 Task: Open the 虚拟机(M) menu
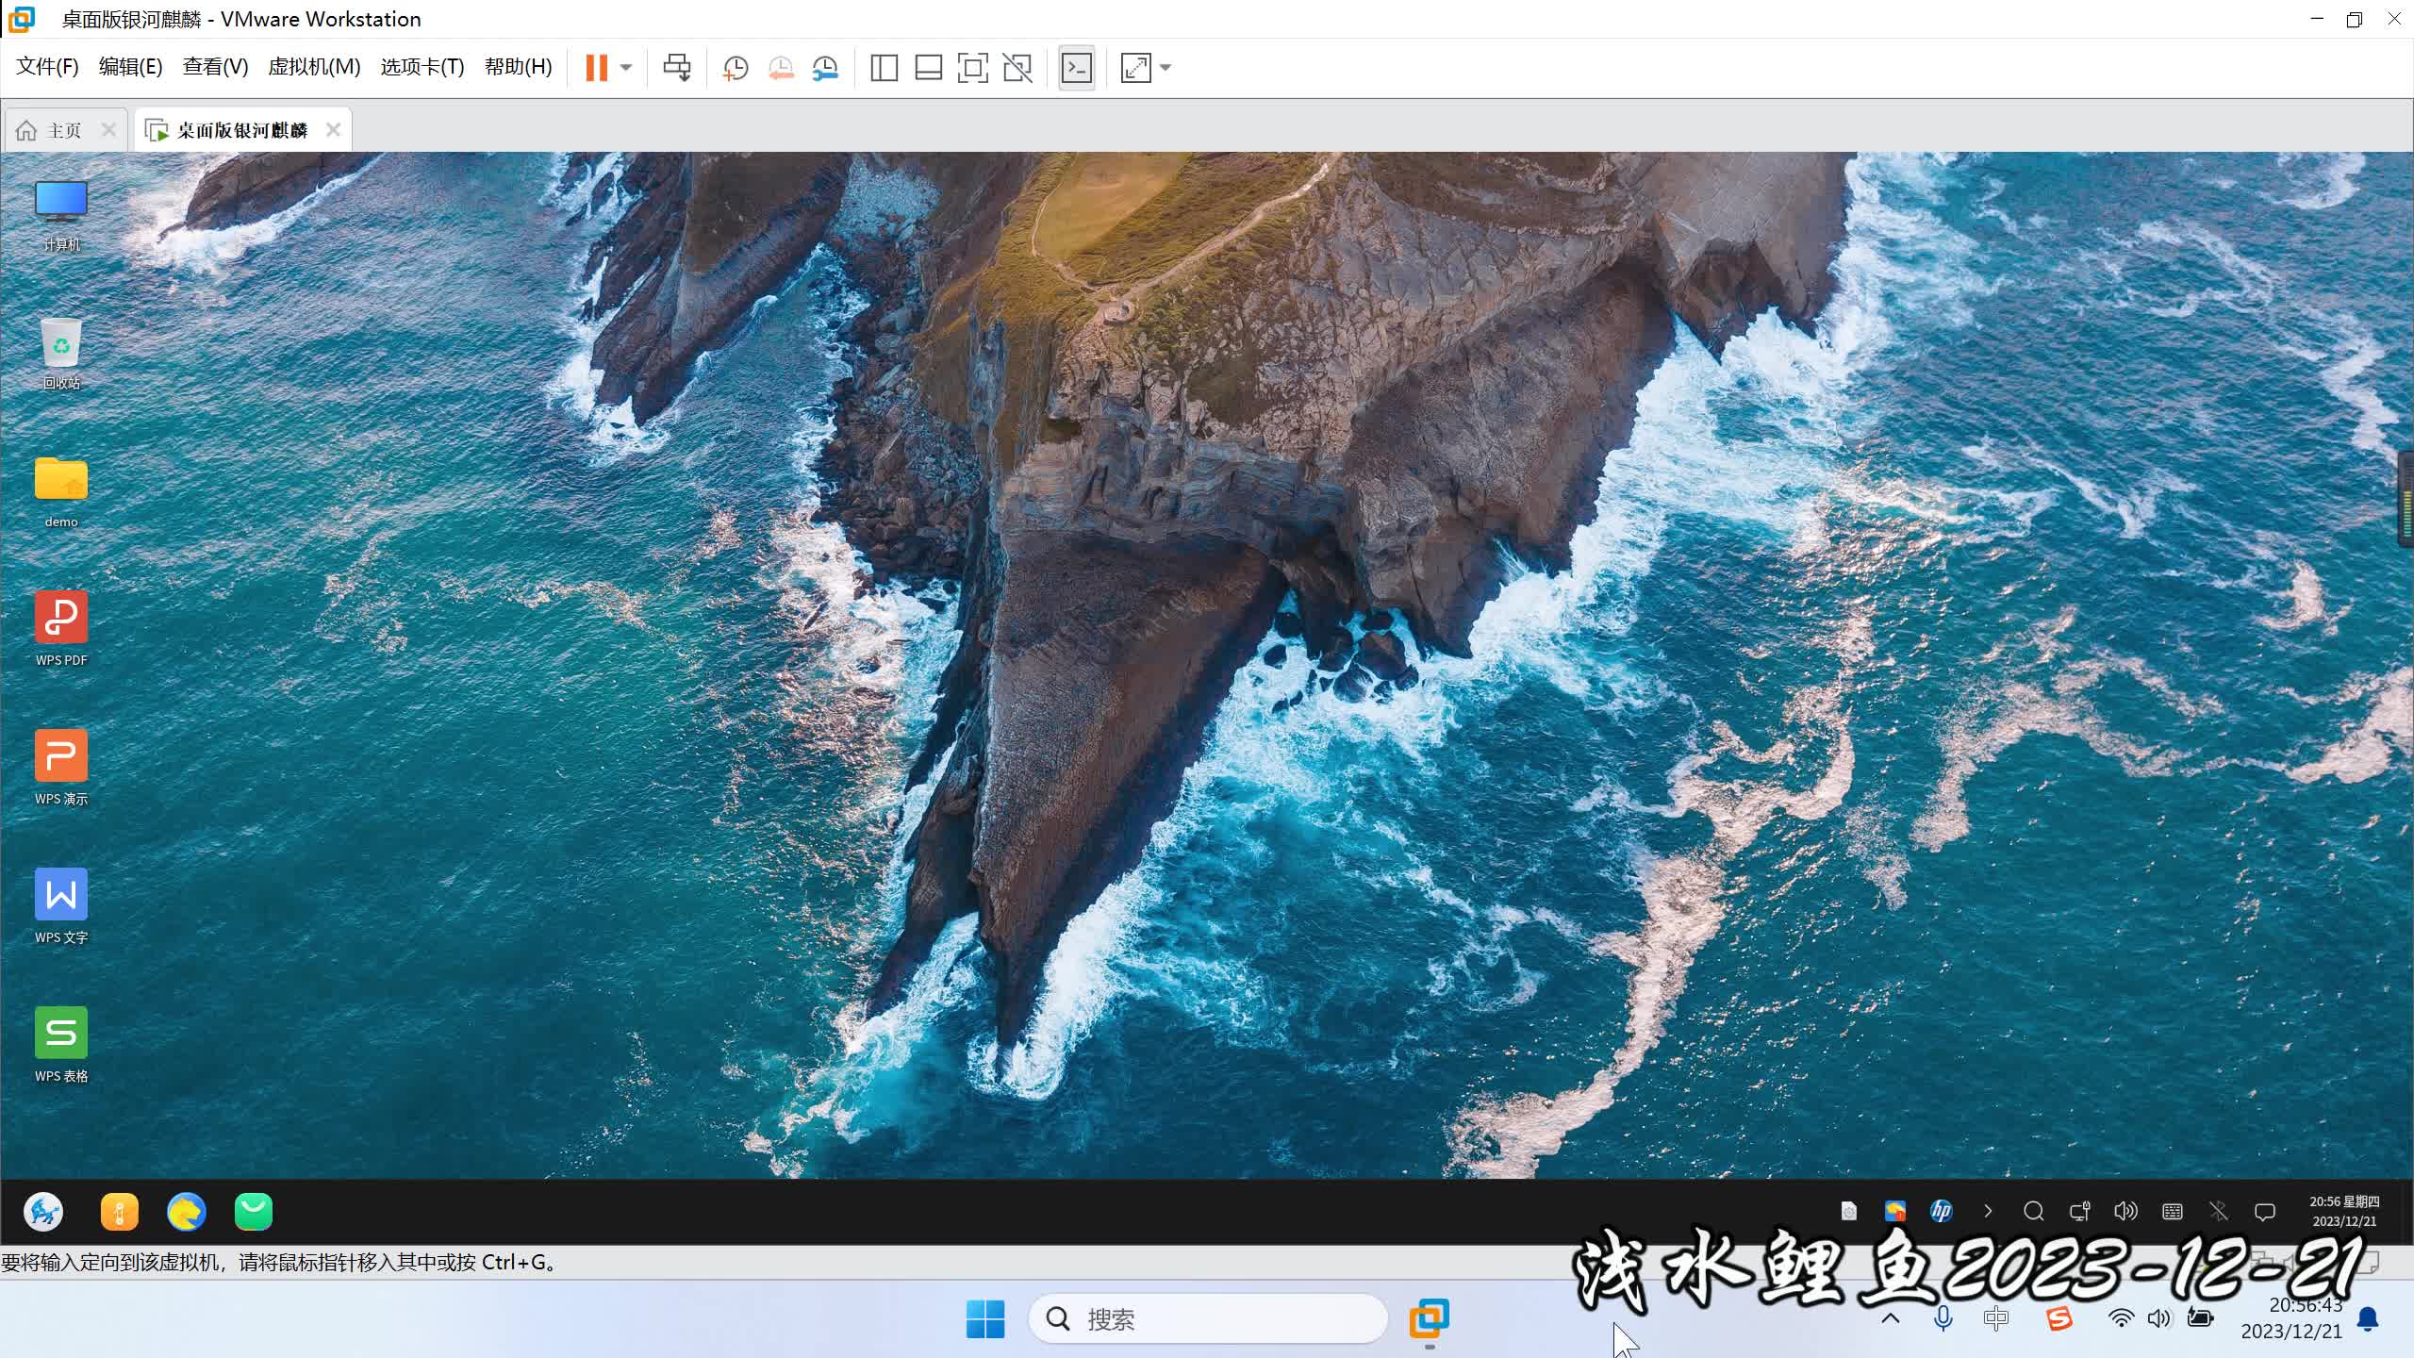[314, 67]
